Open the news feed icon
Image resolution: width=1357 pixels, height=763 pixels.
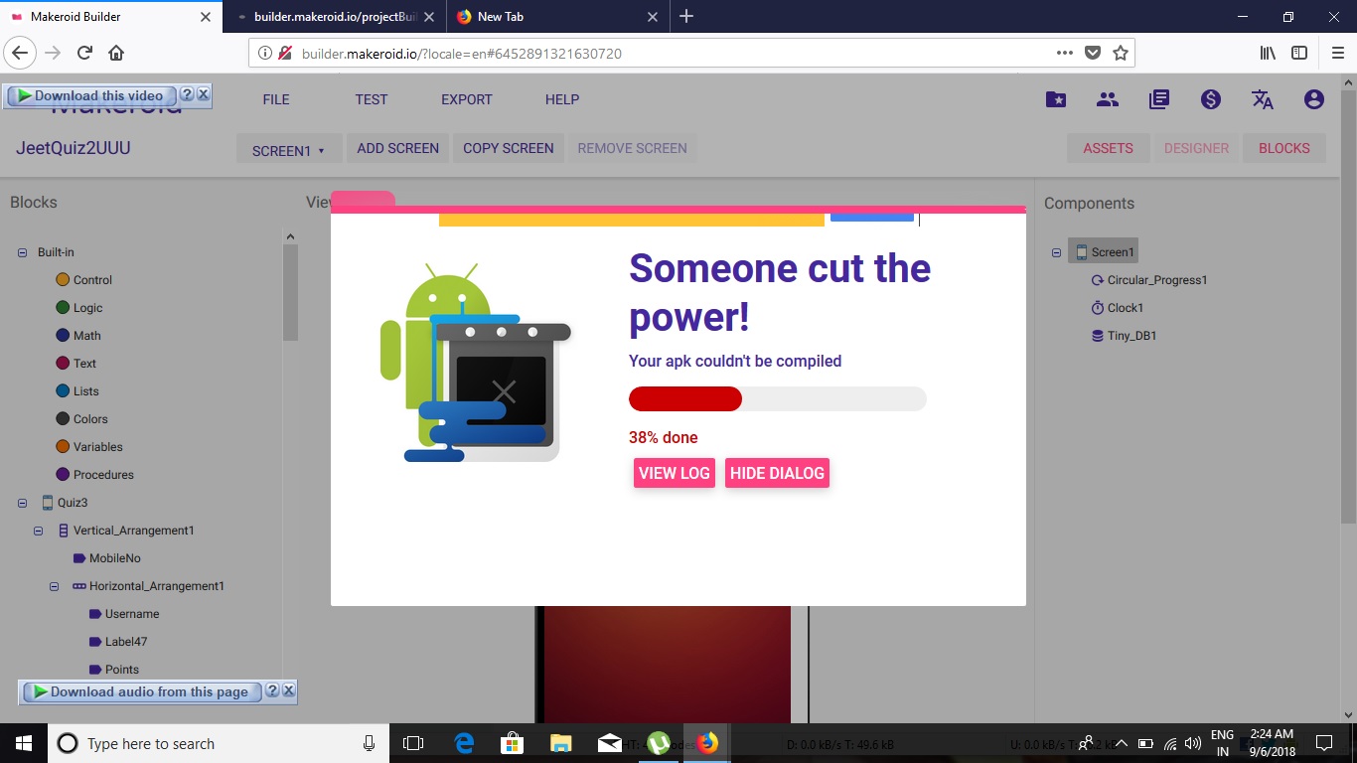click(1158, 98)
